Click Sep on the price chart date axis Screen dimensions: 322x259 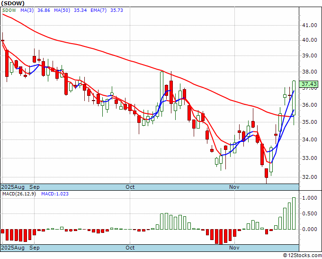35,187
